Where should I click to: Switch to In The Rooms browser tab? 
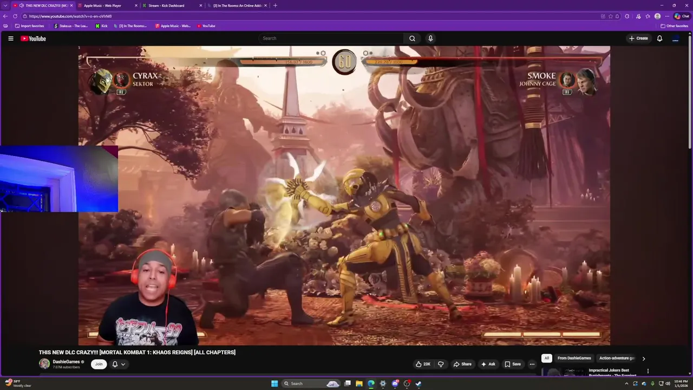[237, 5]
